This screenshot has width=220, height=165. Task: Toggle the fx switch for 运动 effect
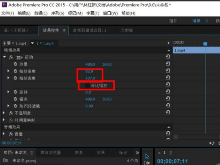(11, 57)
